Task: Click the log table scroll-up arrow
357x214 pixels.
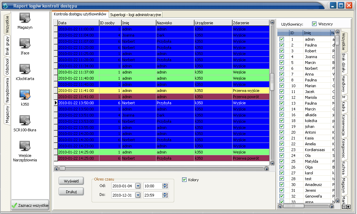Action: (x=272, y=23)
